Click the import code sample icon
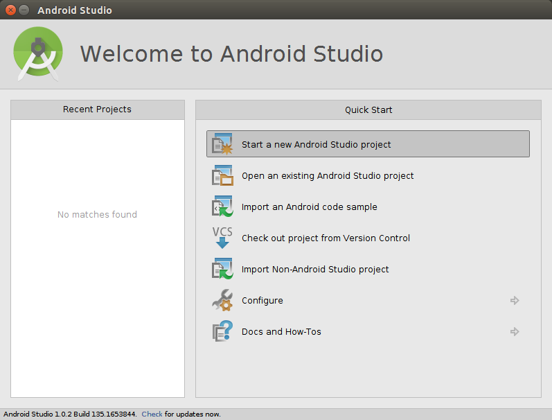 pos(222,207)
